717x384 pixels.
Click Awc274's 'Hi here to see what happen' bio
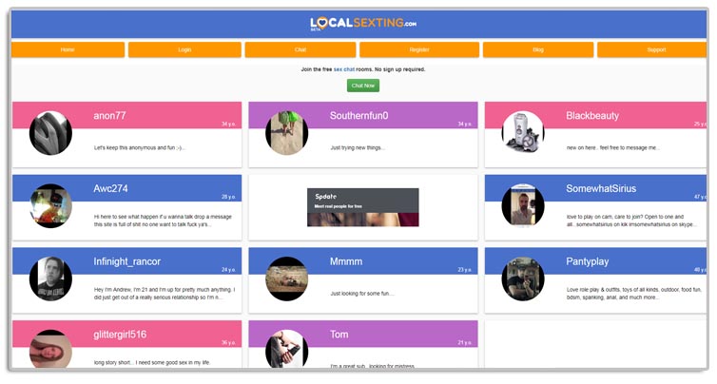(x=163, y=221)
